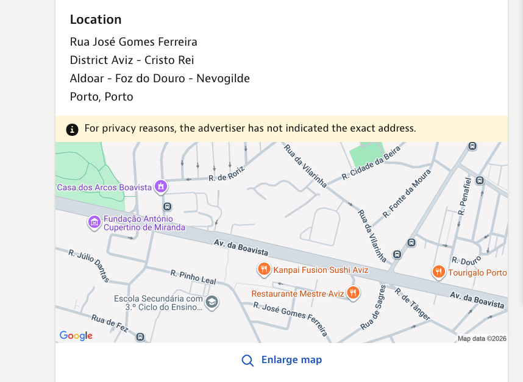This screenshot has width=523, height=382.
Task: Click the Tourigalo Porto restaurant marker
Action: 438,272
